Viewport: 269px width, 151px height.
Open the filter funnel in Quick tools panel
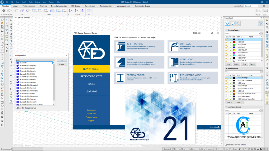(x=260, y=23)
